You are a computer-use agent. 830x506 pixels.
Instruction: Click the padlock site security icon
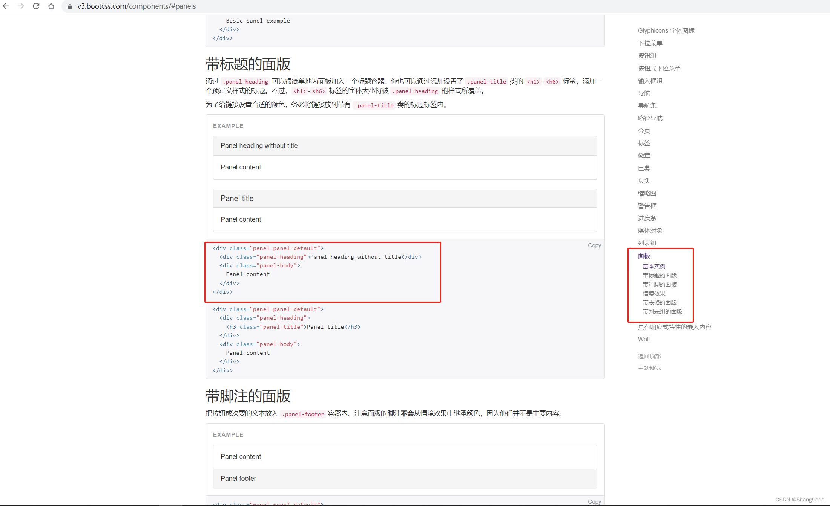click(70, 6)
